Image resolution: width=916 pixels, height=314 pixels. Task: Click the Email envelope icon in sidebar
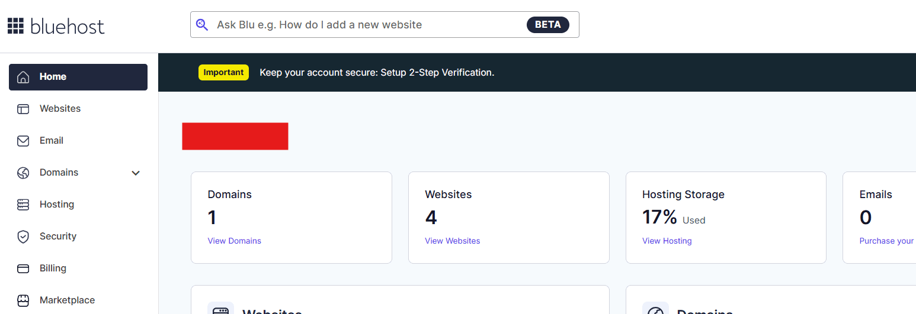click(x=23, y=141)
